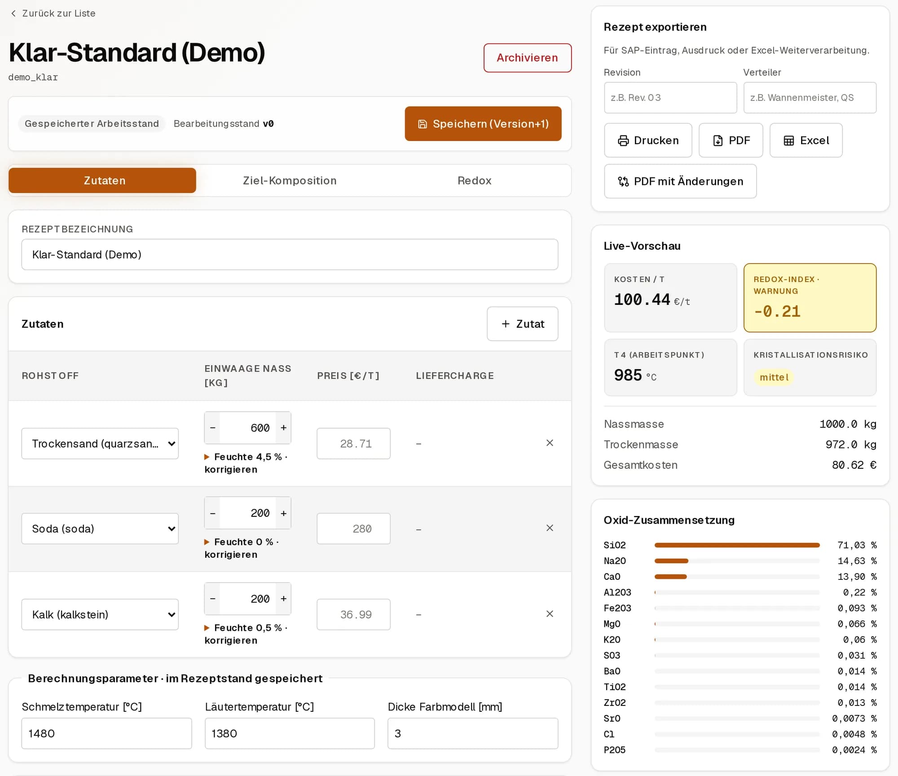Click the Läutertemperatur field

click(x=290, y=733)
